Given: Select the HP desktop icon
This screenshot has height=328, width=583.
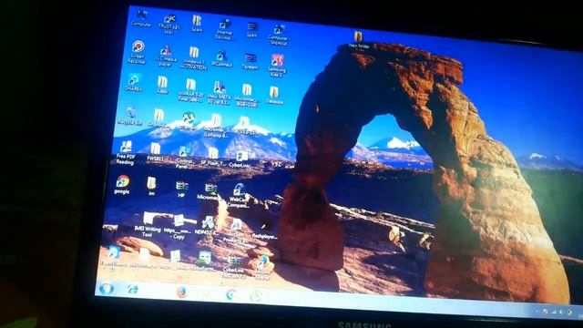Looking at the screenshot, I should (181, 189).
